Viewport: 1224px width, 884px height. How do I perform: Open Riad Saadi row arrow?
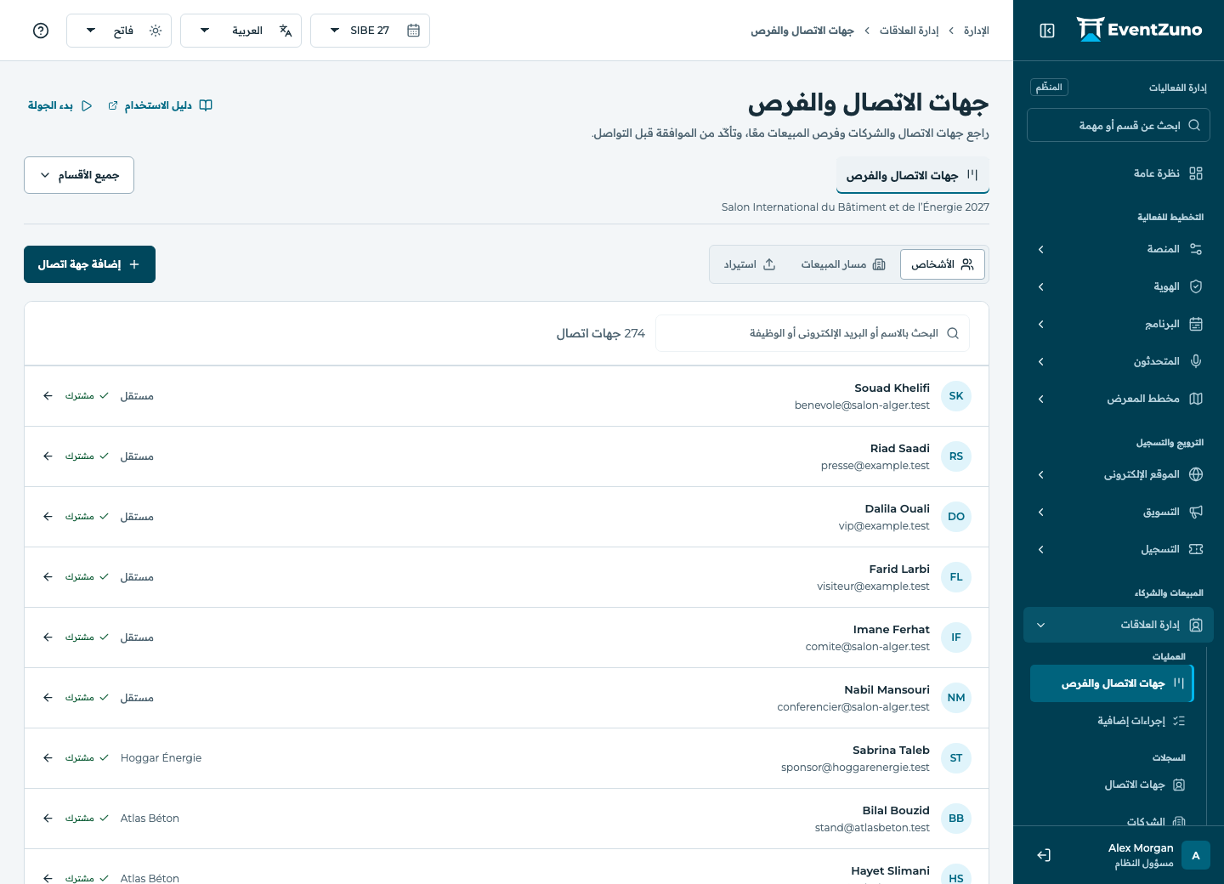(48, 456)
